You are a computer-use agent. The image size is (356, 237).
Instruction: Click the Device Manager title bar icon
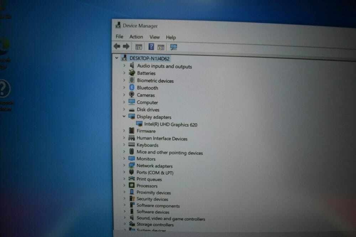tap(118, 25)
